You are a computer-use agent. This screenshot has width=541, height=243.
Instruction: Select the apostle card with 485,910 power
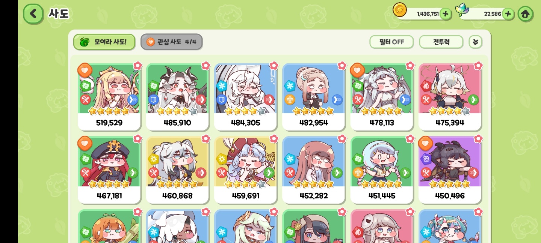click(x=177, y=97)
